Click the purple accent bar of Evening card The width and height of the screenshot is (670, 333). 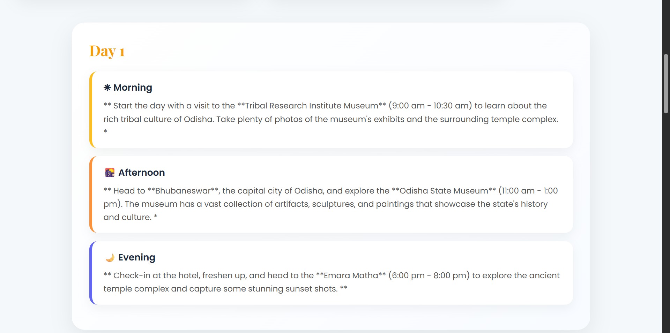91,273
